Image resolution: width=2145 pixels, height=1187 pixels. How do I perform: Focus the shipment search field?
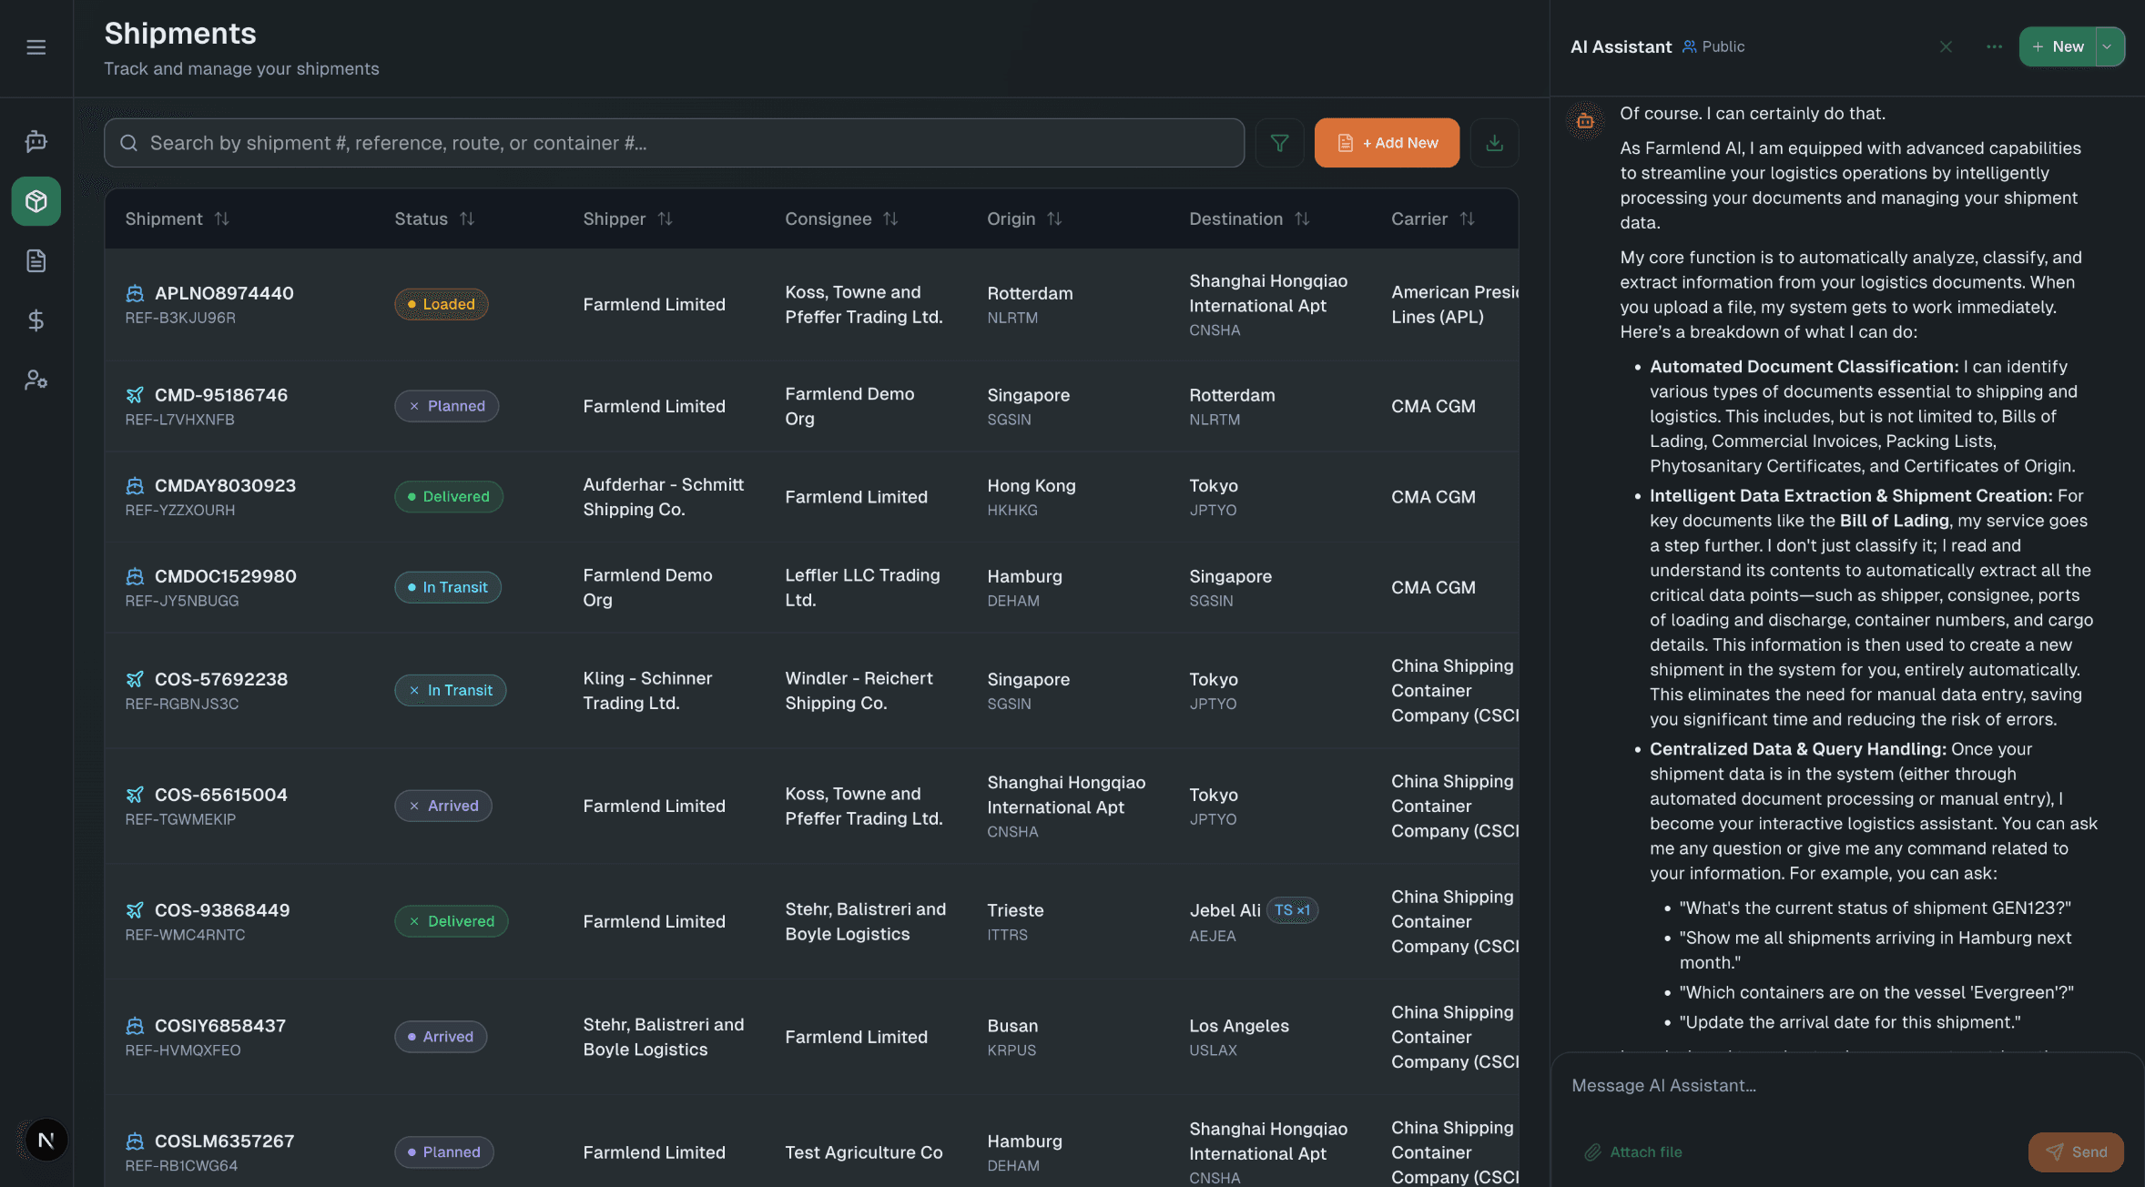pyautogui.click(x=674, y=143)
